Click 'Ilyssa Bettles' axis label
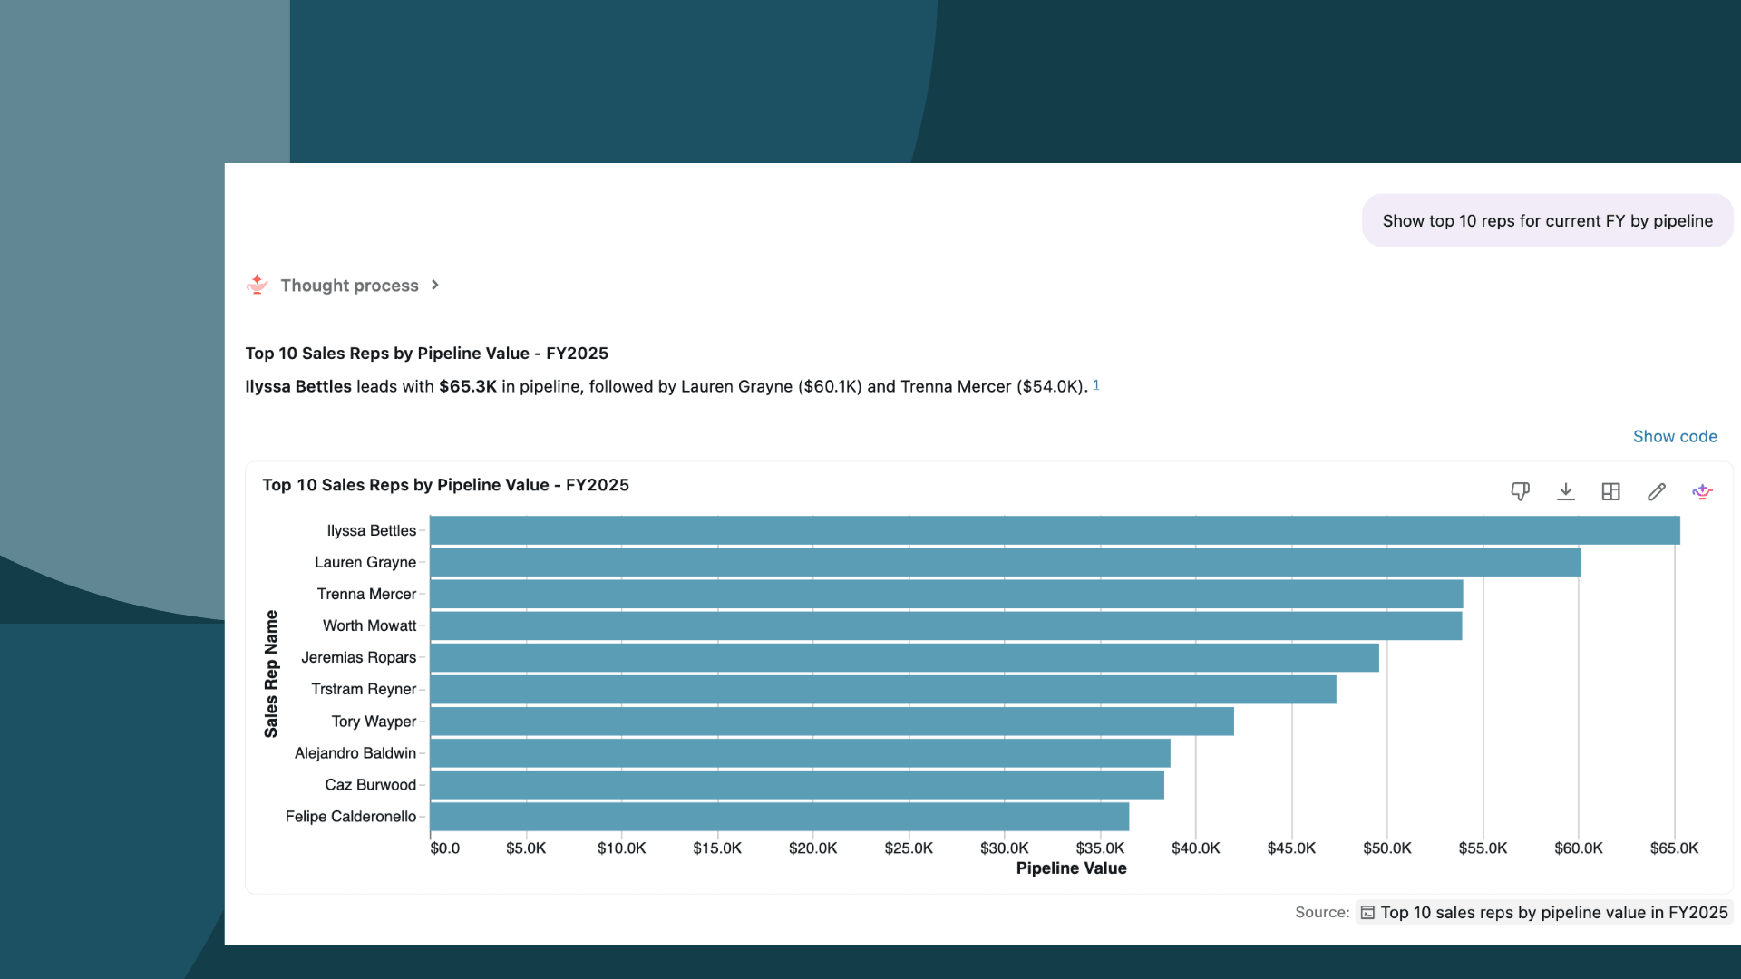The image size is (1741, 979). coord(371,530)
